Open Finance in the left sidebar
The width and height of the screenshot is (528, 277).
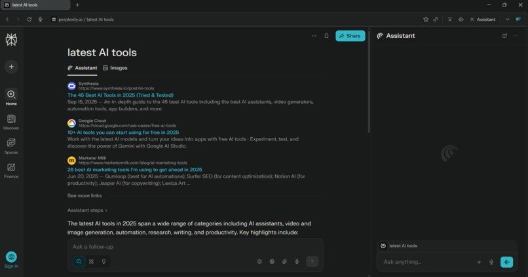[x=11, y=171]
